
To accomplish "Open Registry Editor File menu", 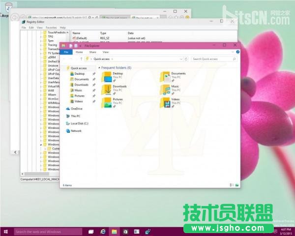I will pos(24,28).
